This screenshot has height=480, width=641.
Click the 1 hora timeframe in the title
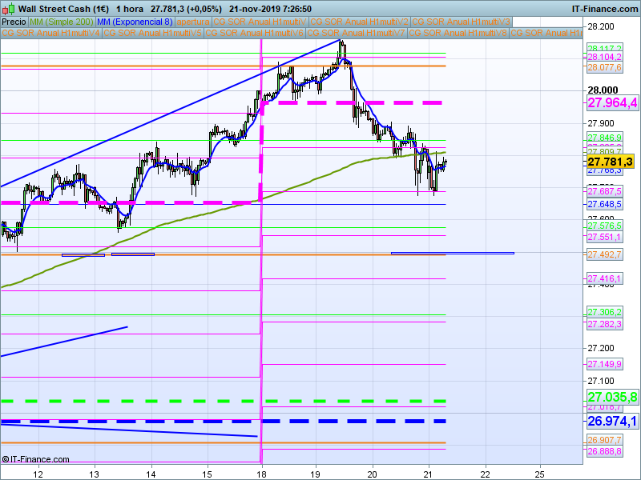pyautogui.click(x=130, y=8)
